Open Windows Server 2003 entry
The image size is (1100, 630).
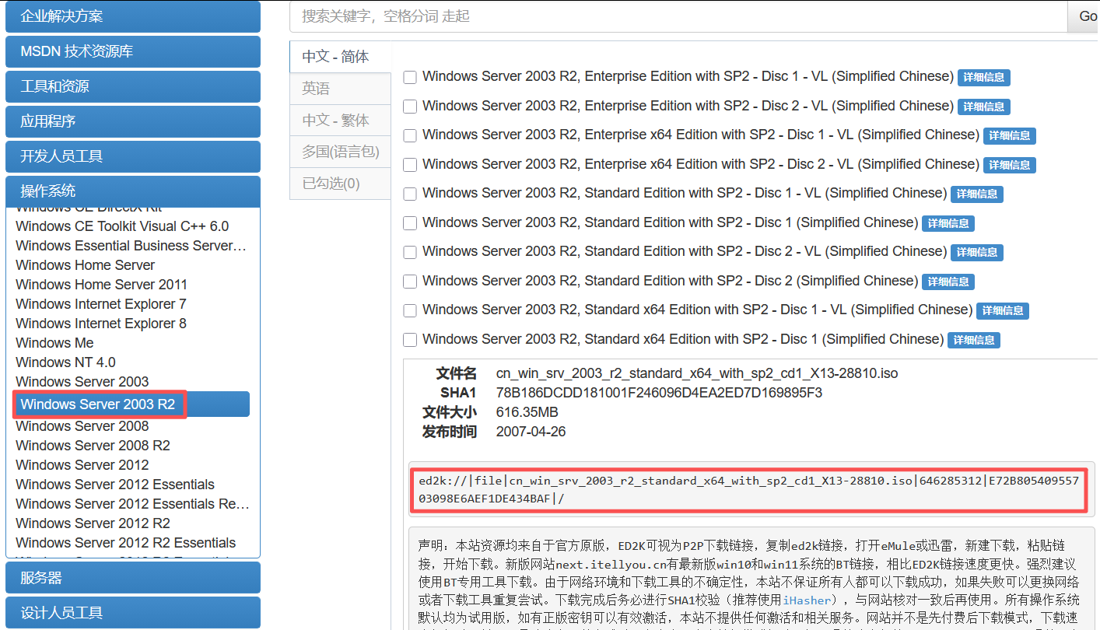(x=82, y=382)
